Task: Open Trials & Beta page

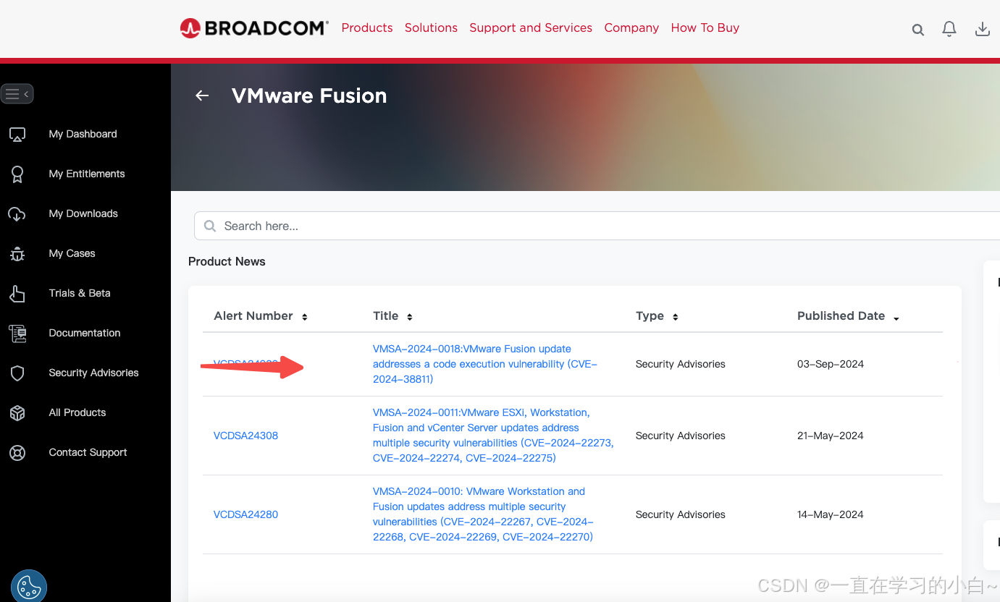Action: point(80,293)
